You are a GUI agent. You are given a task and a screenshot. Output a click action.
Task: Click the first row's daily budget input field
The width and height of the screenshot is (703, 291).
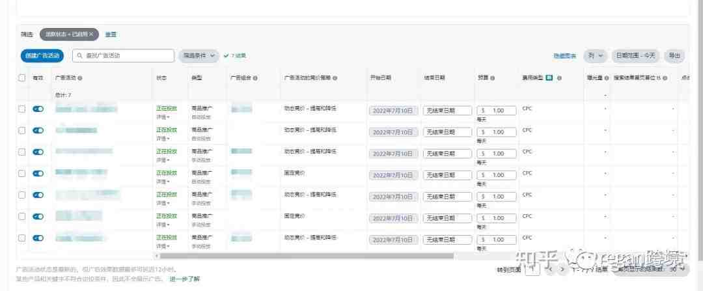(496, 111)
